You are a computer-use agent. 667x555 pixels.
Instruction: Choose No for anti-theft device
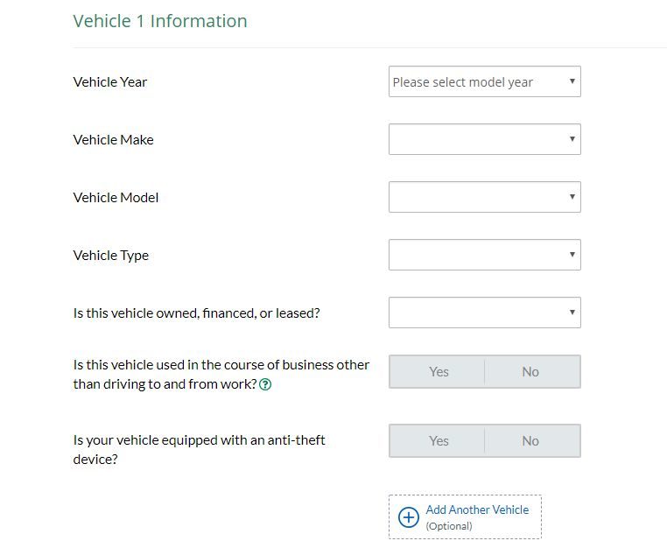532,440
